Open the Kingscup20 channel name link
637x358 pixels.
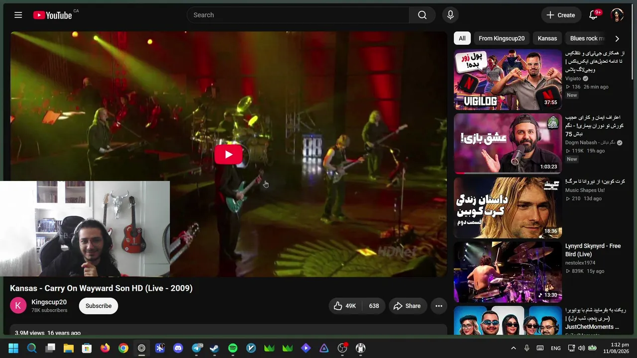pyautogui.click(x=49, y=302)
